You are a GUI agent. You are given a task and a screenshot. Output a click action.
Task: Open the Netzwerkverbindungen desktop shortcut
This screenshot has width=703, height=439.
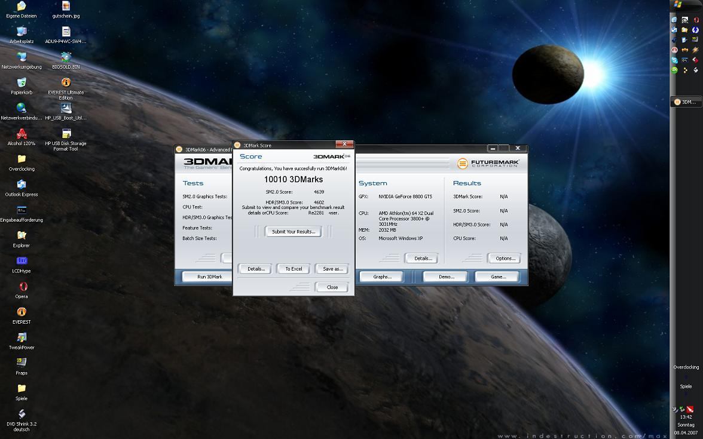point(21,112)
